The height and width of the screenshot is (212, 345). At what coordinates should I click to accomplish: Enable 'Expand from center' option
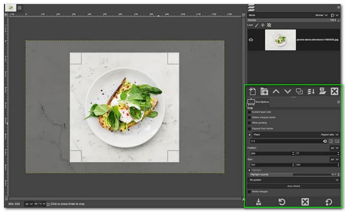[249, 128]
